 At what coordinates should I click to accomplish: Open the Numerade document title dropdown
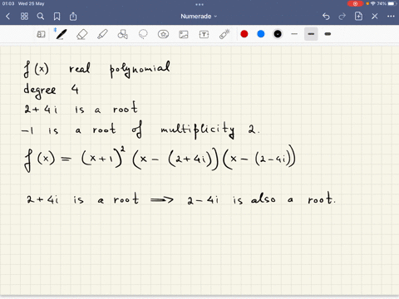coord(199,17)
